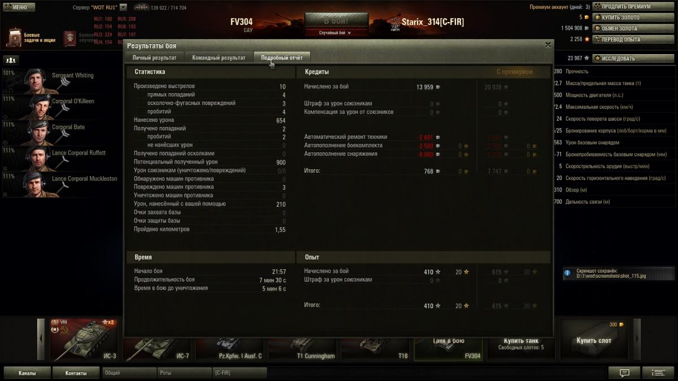Screen dimensions: 678x381
Task: Click Исследовать research button
Action: click(633, 58)
